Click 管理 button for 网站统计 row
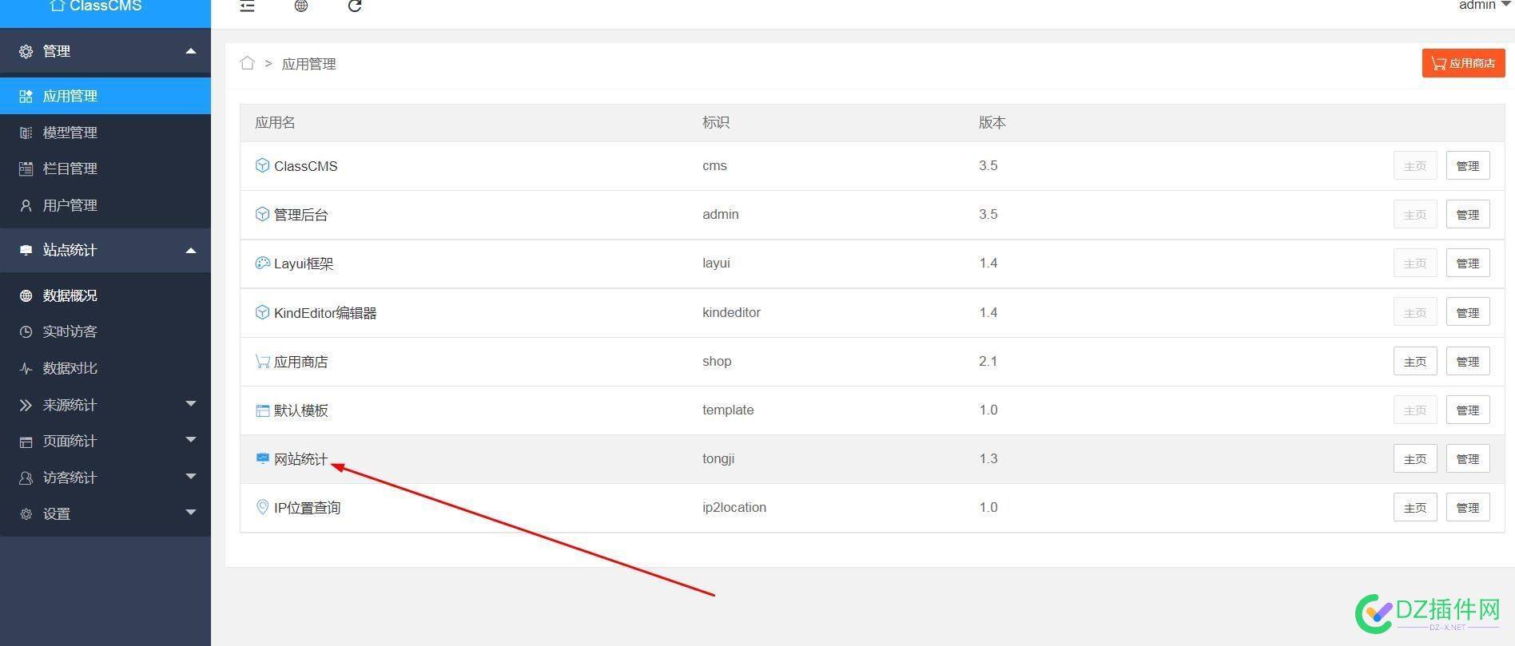Image resolution: width=1515 pixels, height=646 pixels. tap(1468, 459)
